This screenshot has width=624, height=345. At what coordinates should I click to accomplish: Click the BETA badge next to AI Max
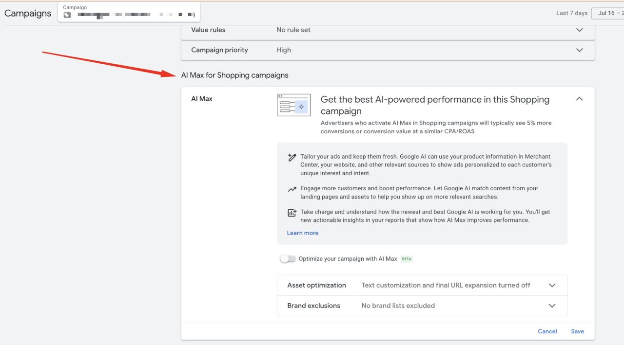407,259
